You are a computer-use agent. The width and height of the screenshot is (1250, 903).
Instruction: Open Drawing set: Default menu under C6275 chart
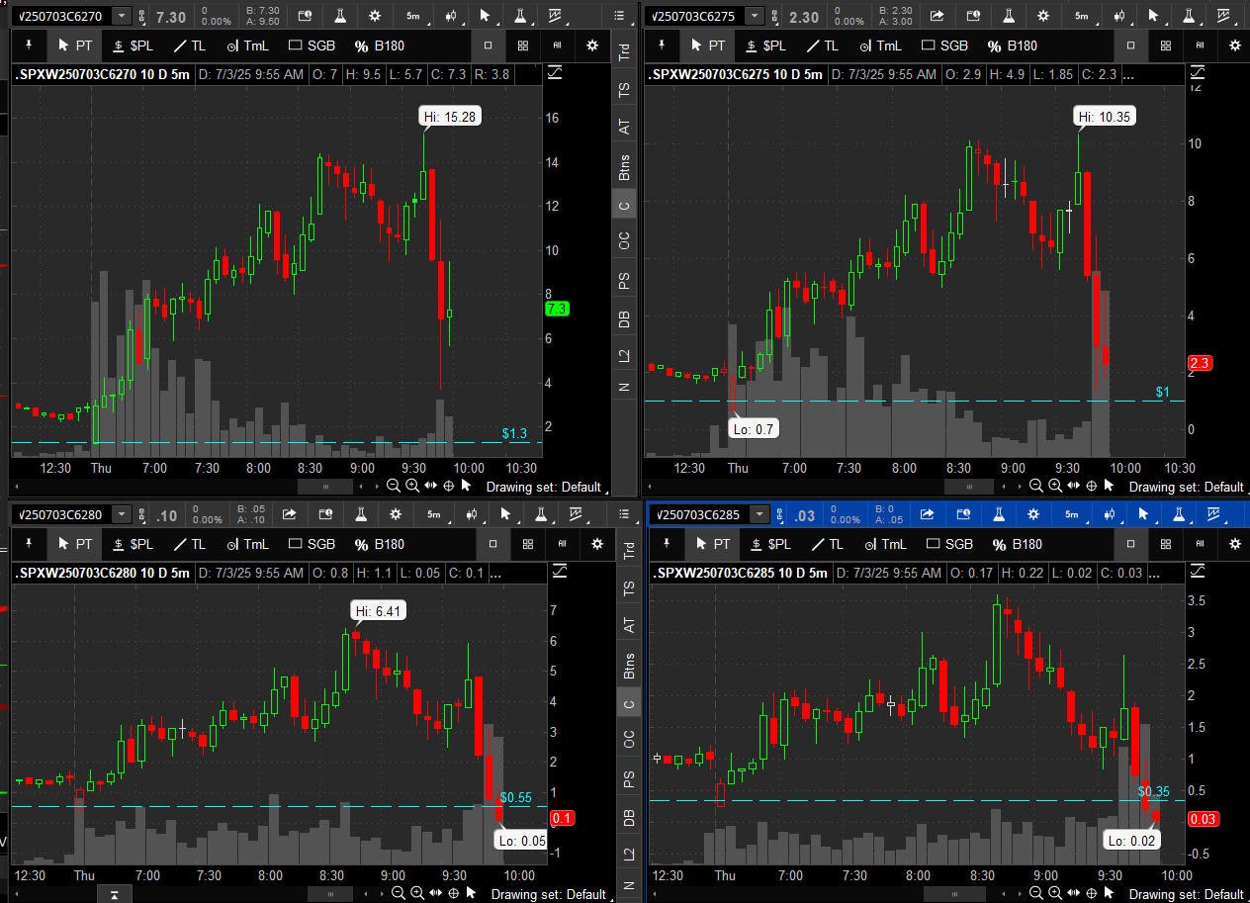[x=1186, y=487]
